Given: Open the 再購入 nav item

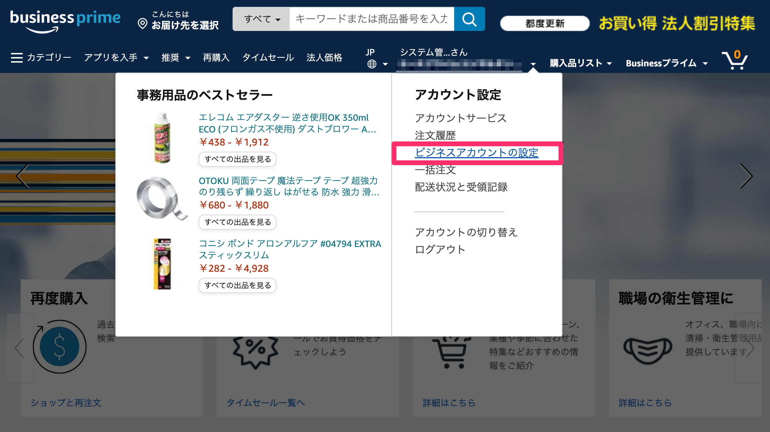Looking at the screenshot, I should 216,57.
